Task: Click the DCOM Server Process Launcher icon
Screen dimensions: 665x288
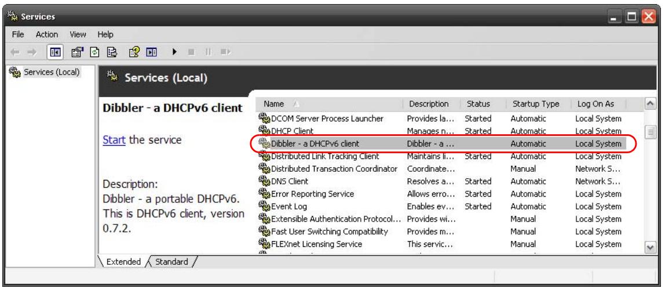Action: 265,118
